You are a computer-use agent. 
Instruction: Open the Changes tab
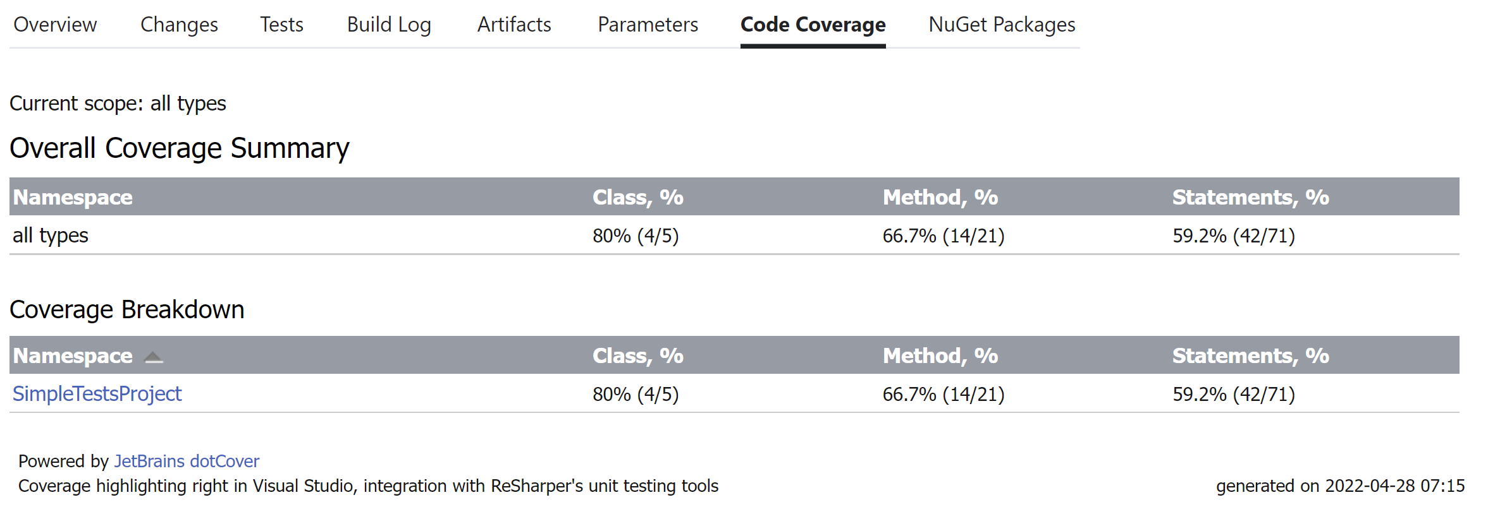tap(179, 25)
